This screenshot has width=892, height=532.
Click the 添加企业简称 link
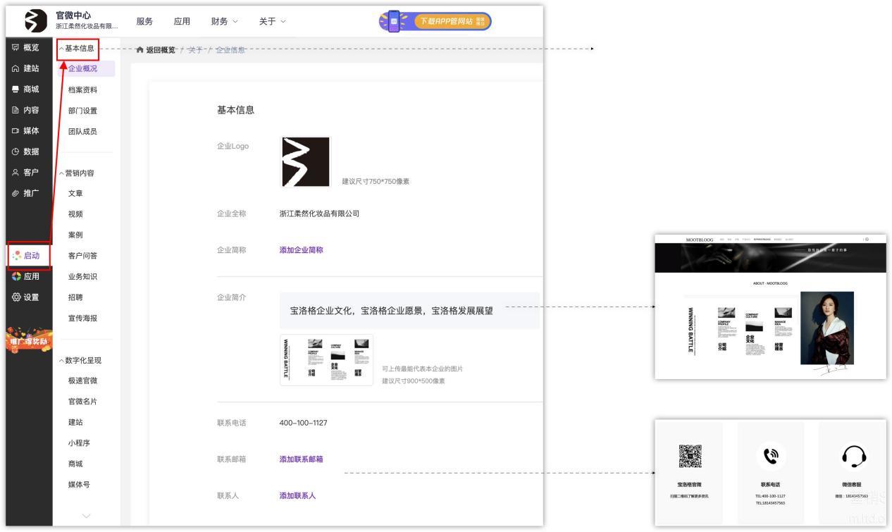pos(301,250)
